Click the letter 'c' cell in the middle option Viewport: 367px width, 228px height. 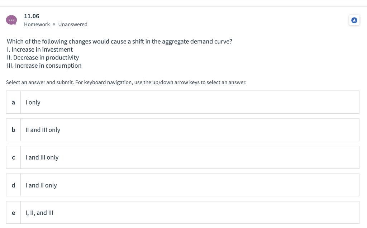[x=13, y=157]
